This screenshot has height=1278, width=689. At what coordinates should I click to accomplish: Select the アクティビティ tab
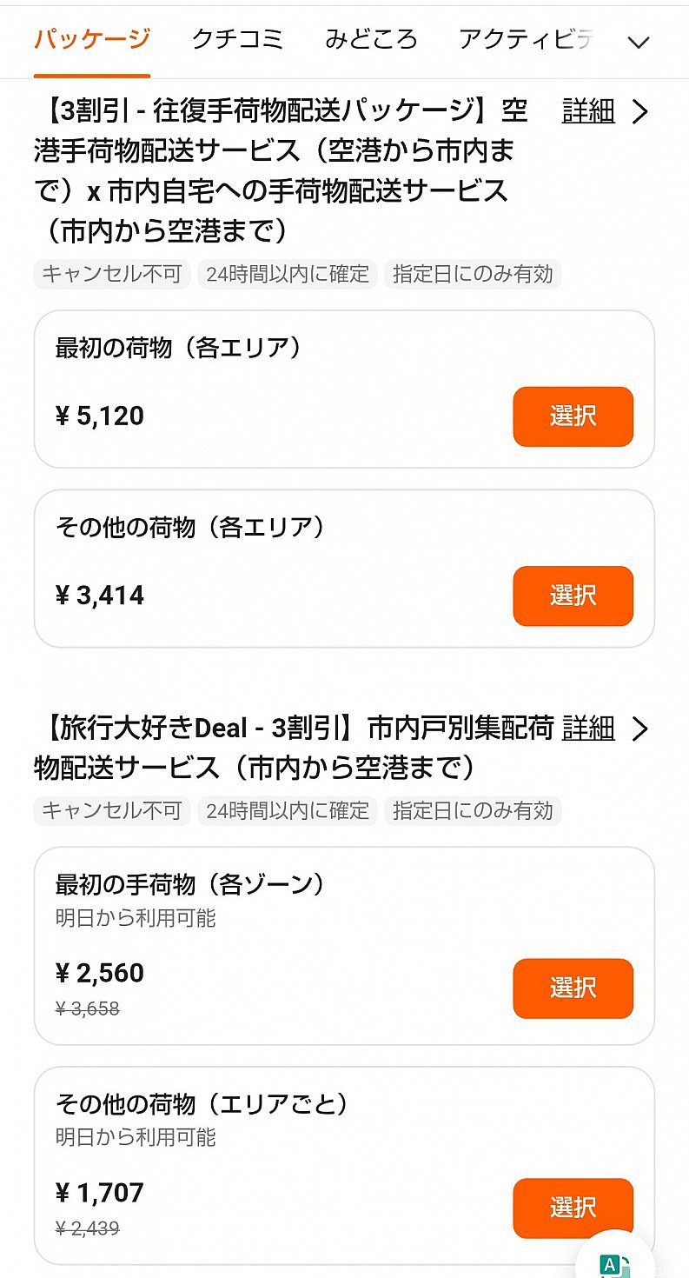[527, 39]
